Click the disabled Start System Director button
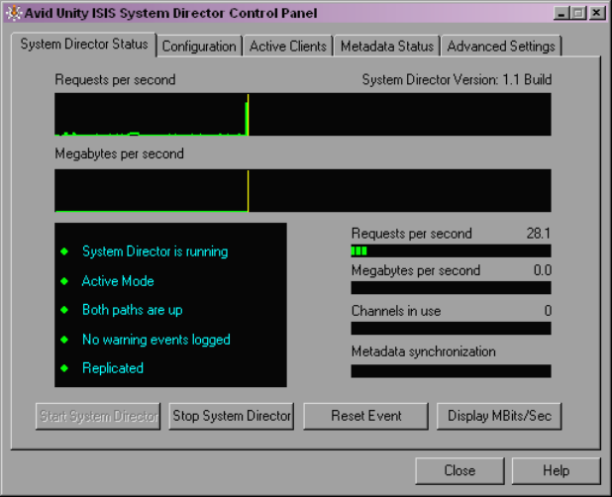 (98, 416)
